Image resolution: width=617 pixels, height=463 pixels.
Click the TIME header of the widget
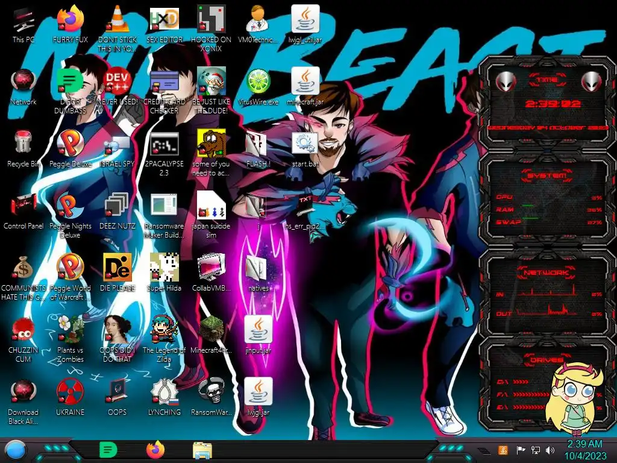point(547,80)
